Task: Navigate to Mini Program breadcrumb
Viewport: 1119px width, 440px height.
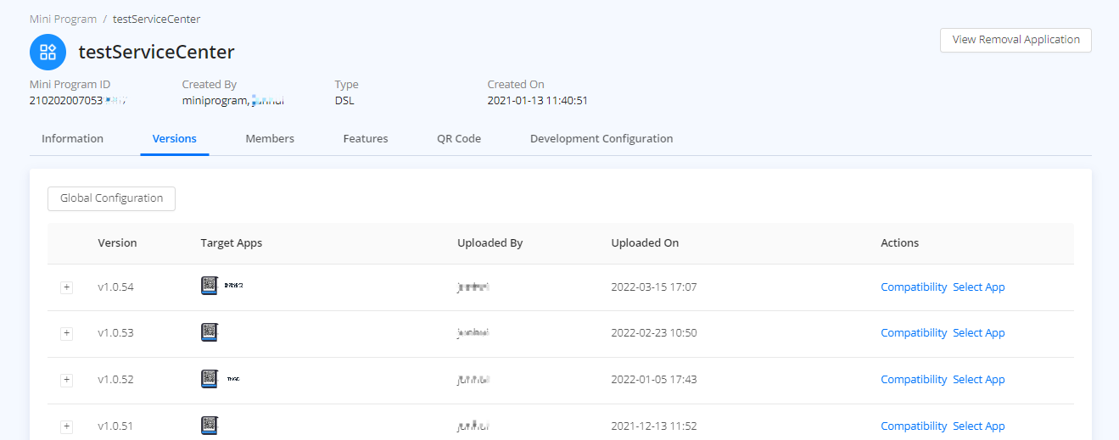Action: coord(63,19)
